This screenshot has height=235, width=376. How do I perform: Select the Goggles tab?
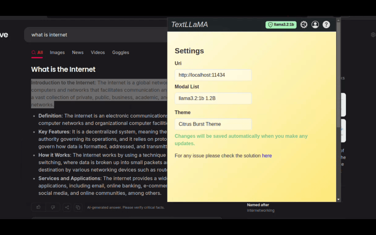point(120,52)
